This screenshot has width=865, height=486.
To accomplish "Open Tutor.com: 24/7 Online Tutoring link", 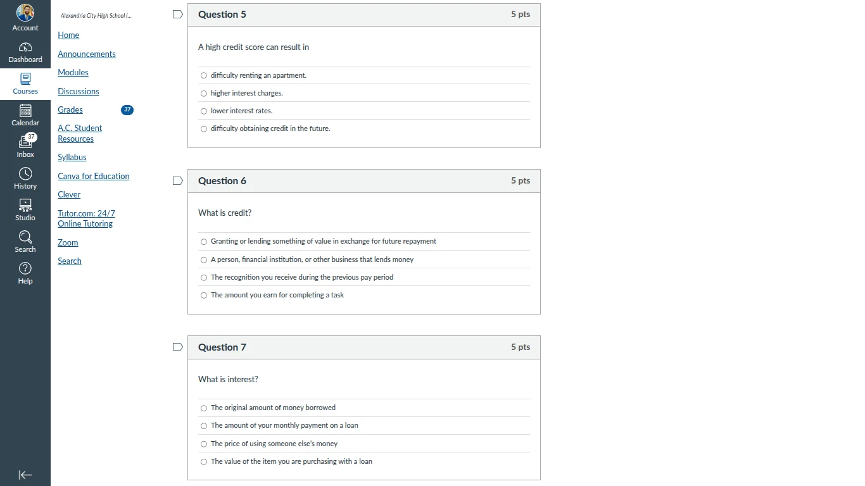I will pyautogui.click(x=86, y=219).
